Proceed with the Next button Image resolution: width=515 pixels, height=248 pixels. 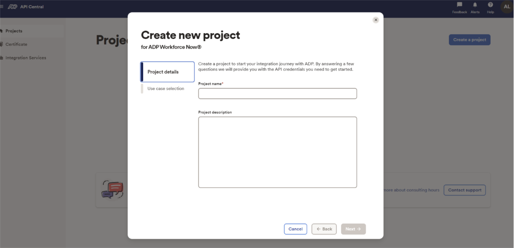(x=353, y=229)
